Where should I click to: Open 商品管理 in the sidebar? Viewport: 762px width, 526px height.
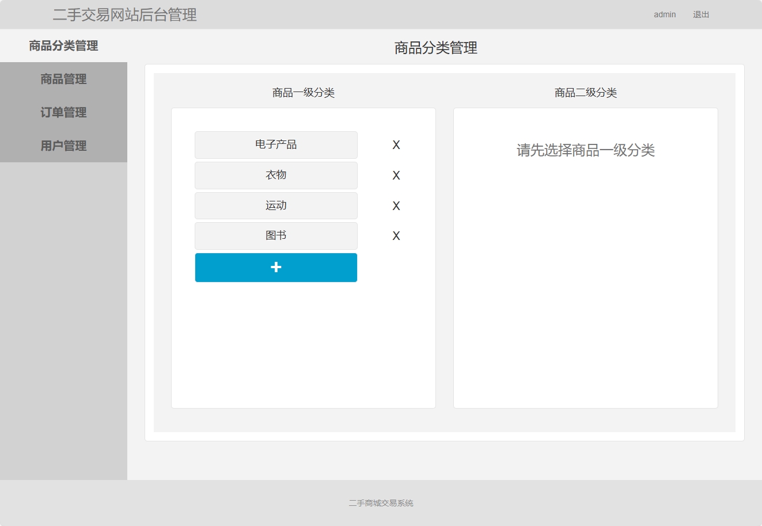pyautogui.click(x=63, y=79)
